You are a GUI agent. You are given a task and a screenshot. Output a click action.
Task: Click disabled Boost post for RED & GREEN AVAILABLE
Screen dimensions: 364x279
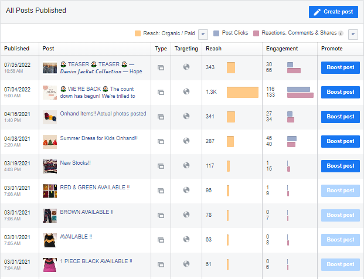coord(341,190)
